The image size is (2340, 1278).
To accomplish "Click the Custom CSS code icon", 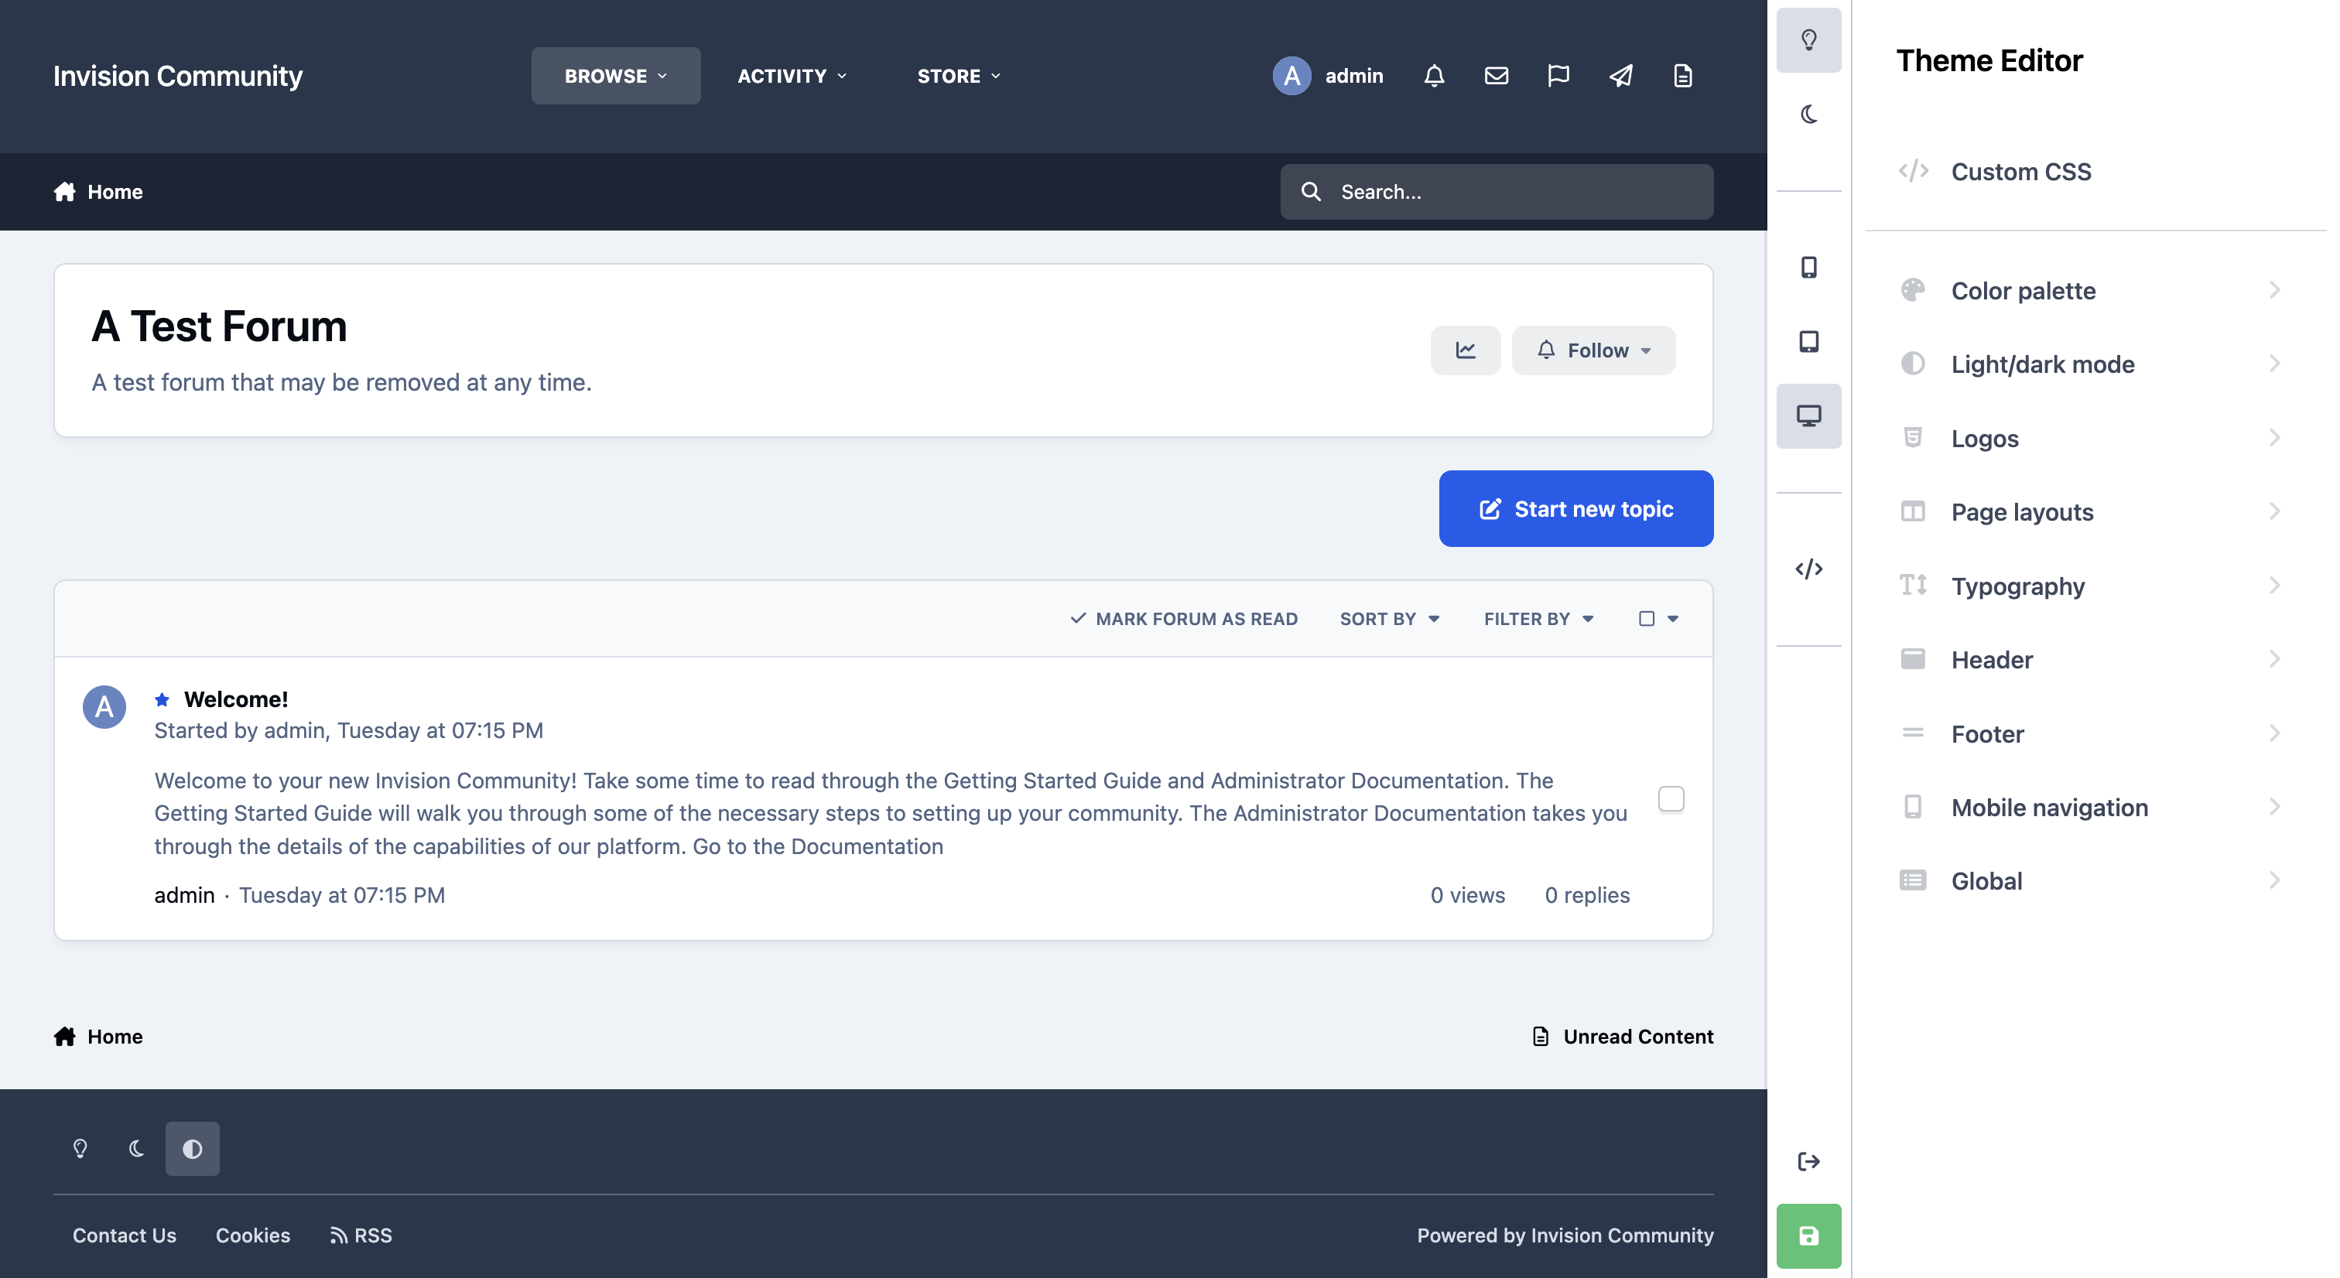I will pyautogui.click(x=1913, y=171).
